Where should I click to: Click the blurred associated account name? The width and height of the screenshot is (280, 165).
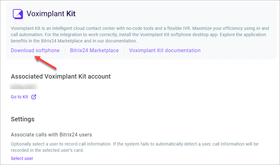tap(23, 87)
